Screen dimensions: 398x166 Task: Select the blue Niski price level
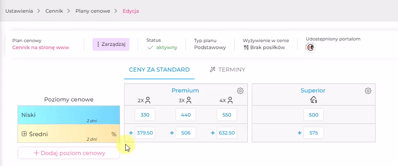click(68, 115)
